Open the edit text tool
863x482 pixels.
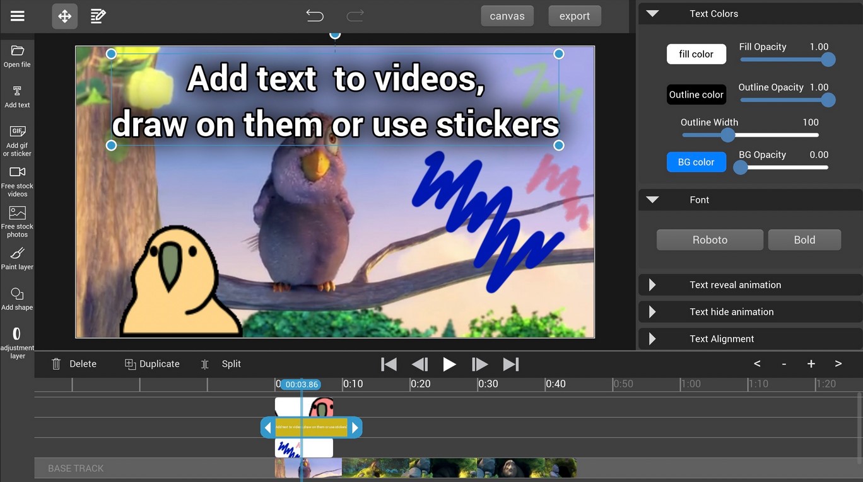coord(98,16)
